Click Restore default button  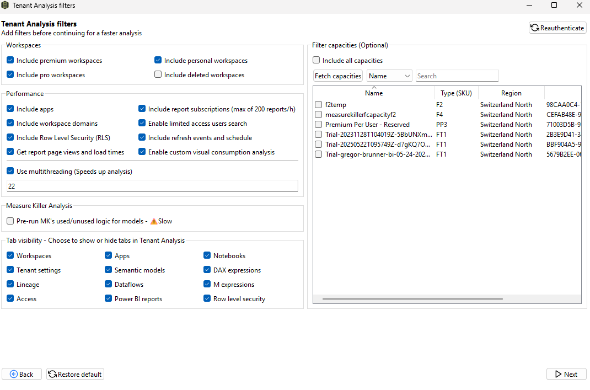[x=75, y=374]
